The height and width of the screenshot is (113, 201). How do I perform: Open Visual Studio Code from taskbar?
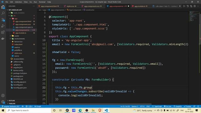tap(106, 110)
